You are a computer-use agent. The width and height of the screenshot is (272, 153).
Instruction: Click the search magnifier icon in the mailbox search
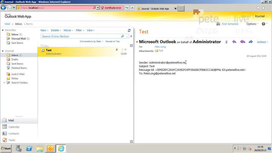(x=122, y=36)
